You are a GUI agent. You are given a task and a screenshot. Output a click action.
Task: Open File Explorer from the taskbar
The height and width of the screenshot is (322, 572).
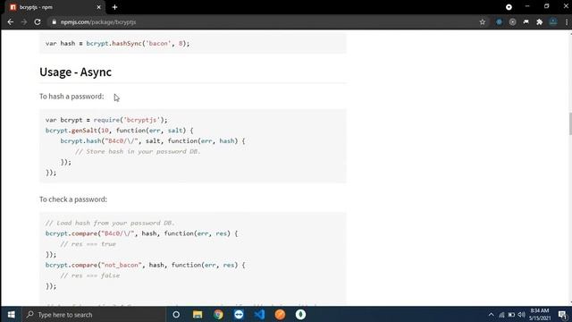198,314
